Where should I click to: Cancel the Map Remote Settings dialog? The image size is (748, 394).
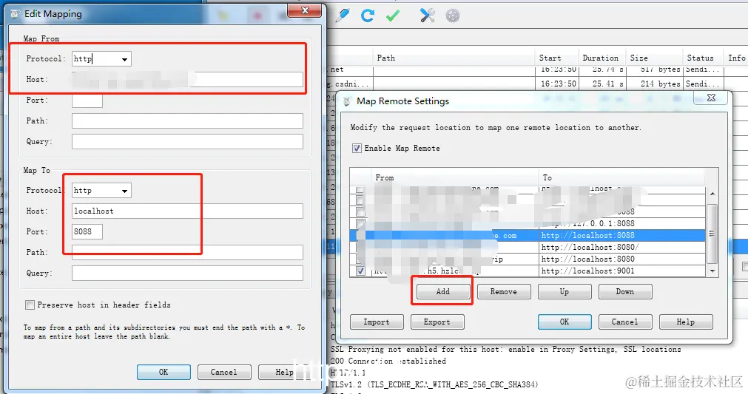(x=625, y=322)
